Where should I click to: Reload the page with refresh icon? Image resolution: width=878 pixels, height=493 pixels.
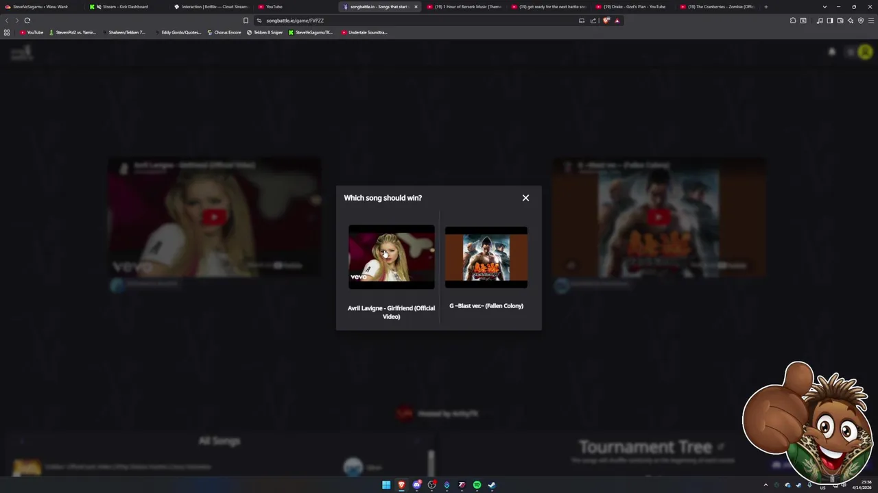tap(27, 21)
